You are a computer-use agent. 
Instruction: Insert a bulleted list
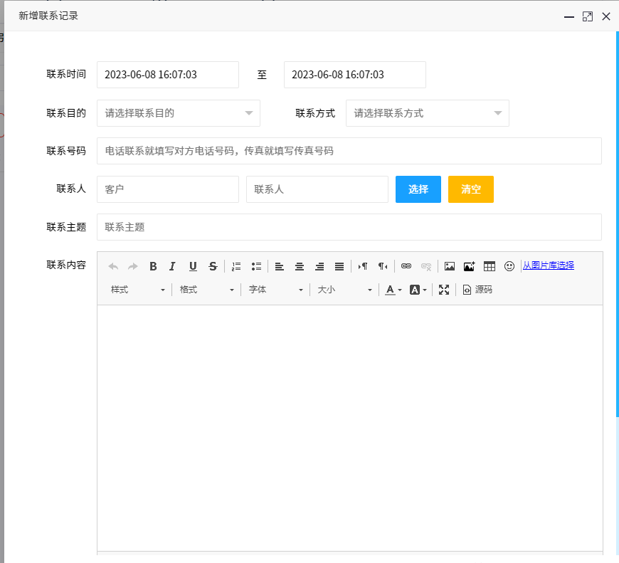(256, 266)
